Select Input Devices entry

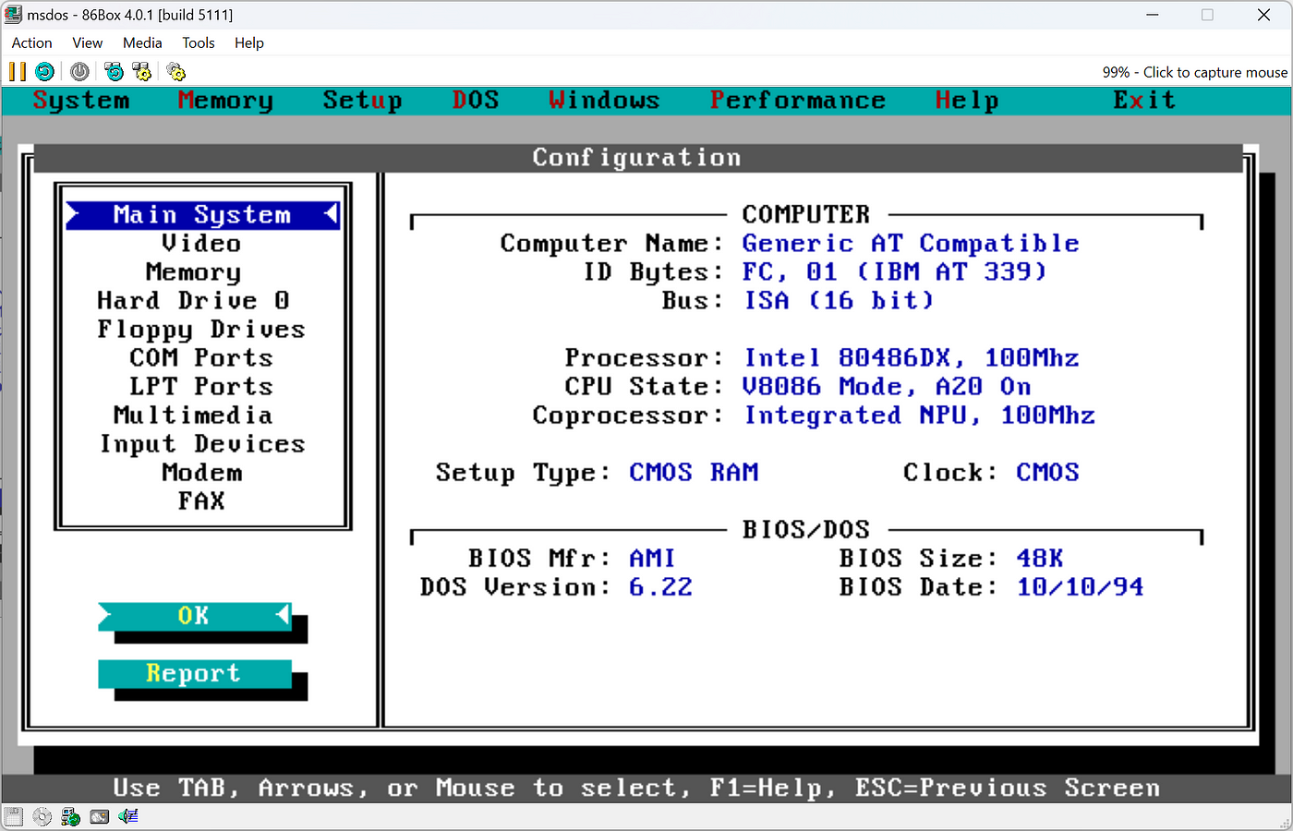pyautogui.click(x=202, y=443)
